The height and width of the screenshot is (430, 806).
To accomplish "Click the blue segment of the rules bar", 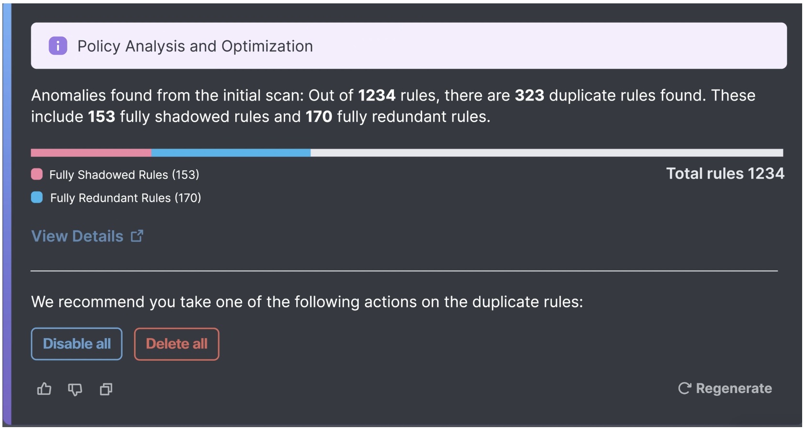I will (x=231, y=153).
